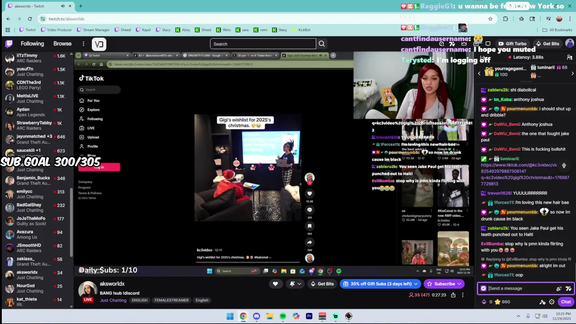Open Chrome extensions puzzle icon
This screenshot has height=324, width=576.
(x=505, y=18)
